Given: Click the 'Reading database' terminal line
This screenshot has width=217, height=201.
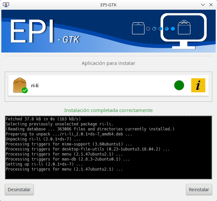Looking at the screenshot, I should coord(90,129).
